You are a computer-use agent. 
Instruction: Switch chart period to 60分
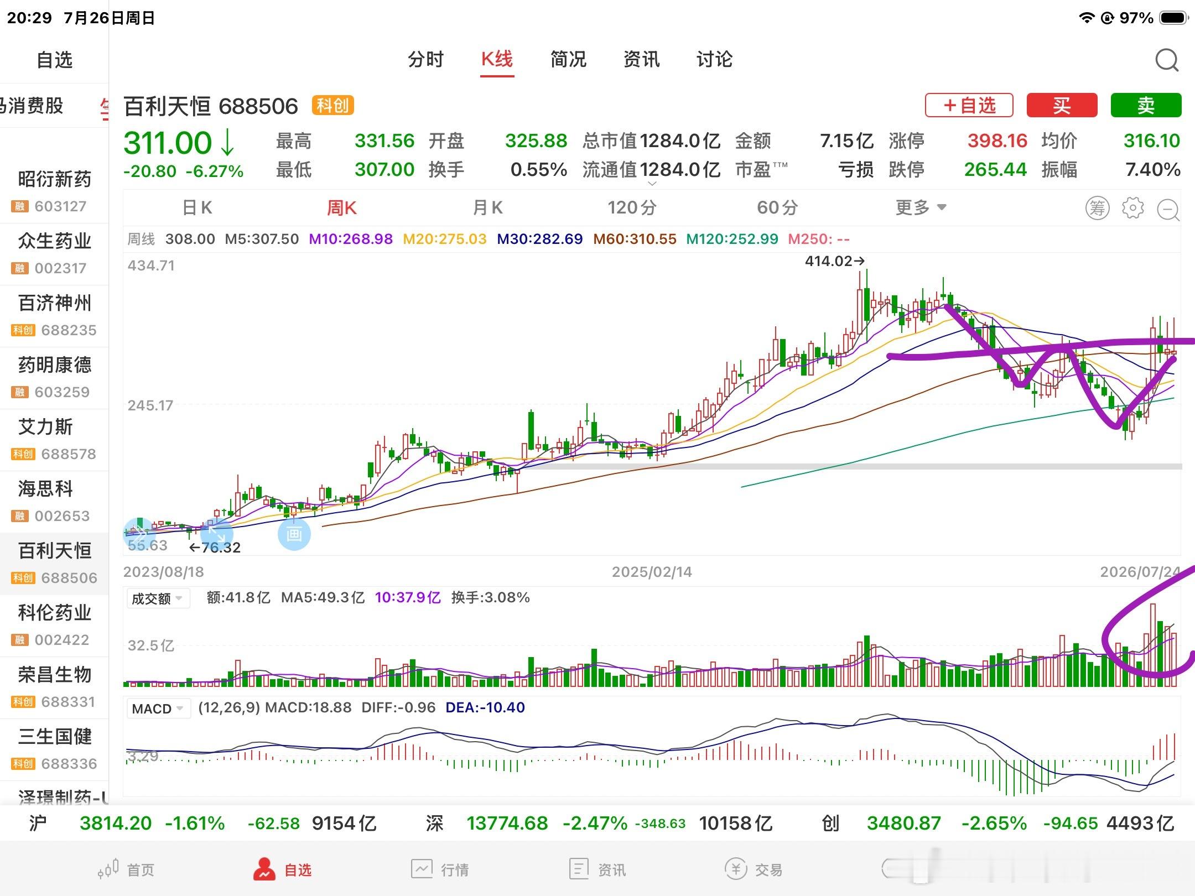tap(777, 207)
